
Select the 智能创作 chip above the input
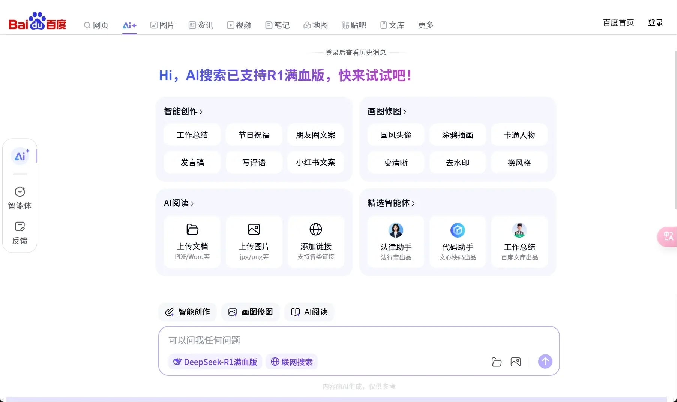pyautogui.click(x=188, y=312)
